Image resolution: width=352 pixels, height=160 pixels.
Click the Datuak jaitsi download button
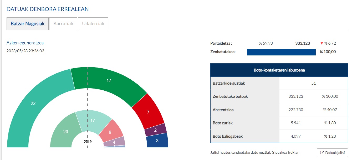coord(332,153)
